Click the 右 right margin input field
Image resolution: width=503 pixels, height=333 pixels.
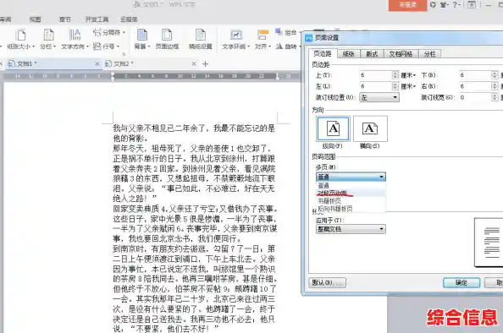tap(475, 86)
